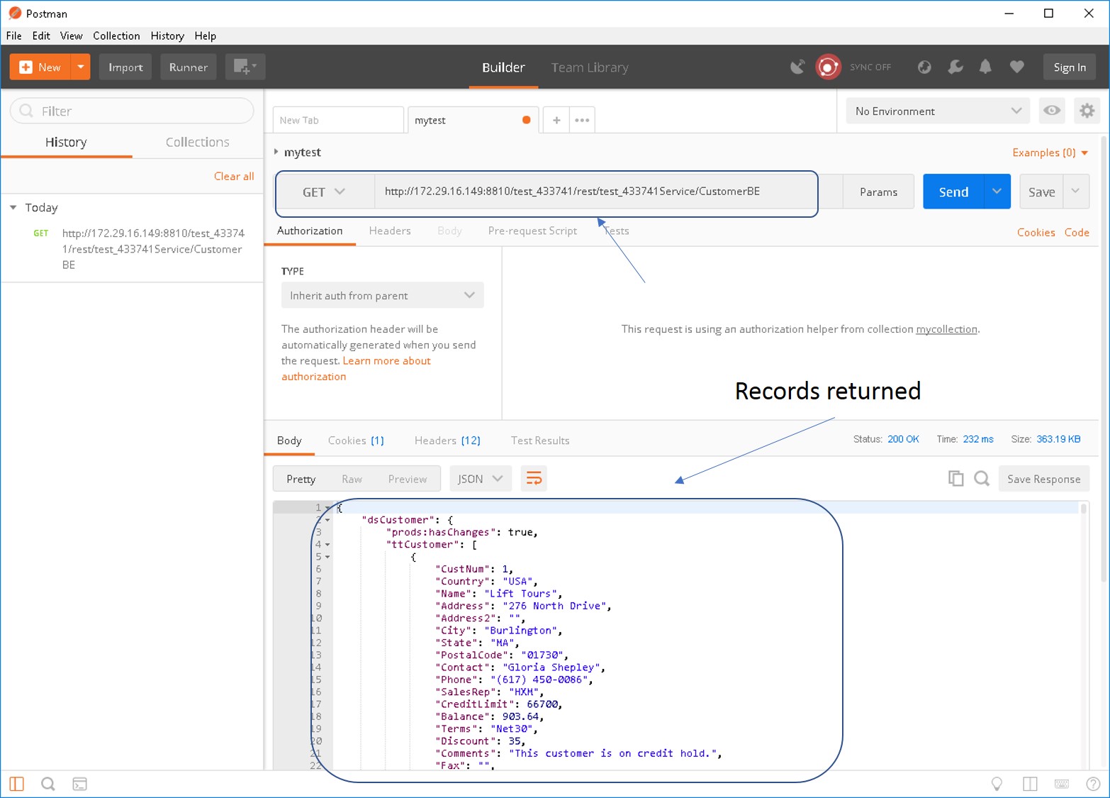Toggle the sidebar from the status bar

point(17,784)
